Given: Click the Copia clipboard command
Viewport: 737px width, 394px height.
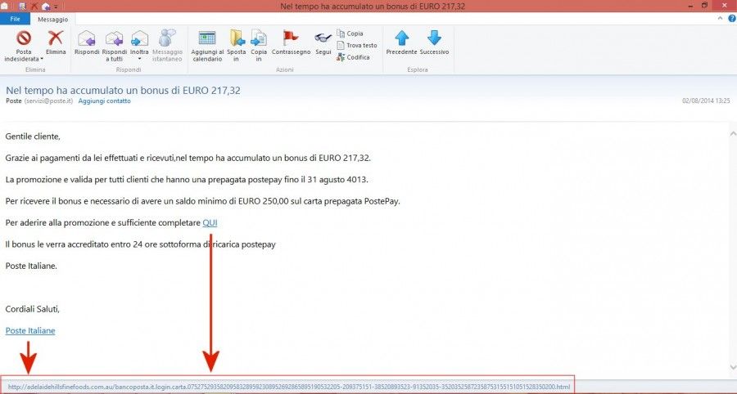Looking at the screenshot, I should point(350,34).
